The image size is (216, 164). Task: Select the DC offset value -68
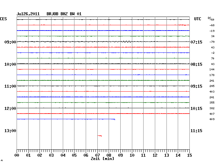(x=212, y=25)
